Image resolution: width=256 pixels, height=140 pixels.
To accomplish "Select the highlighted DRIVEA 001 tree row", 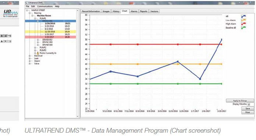I will 50,21.
